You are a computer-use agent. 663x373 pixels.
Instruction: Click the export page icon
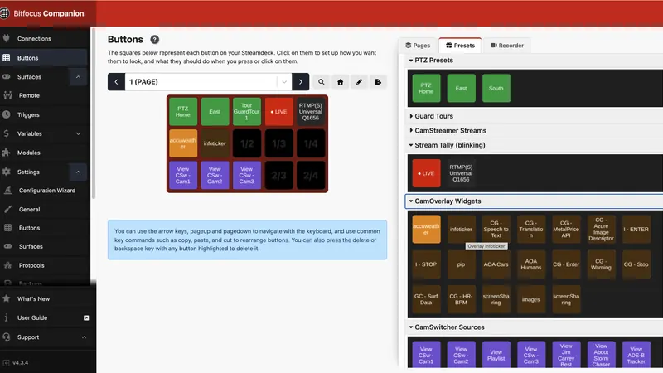(x=378, y=82)
